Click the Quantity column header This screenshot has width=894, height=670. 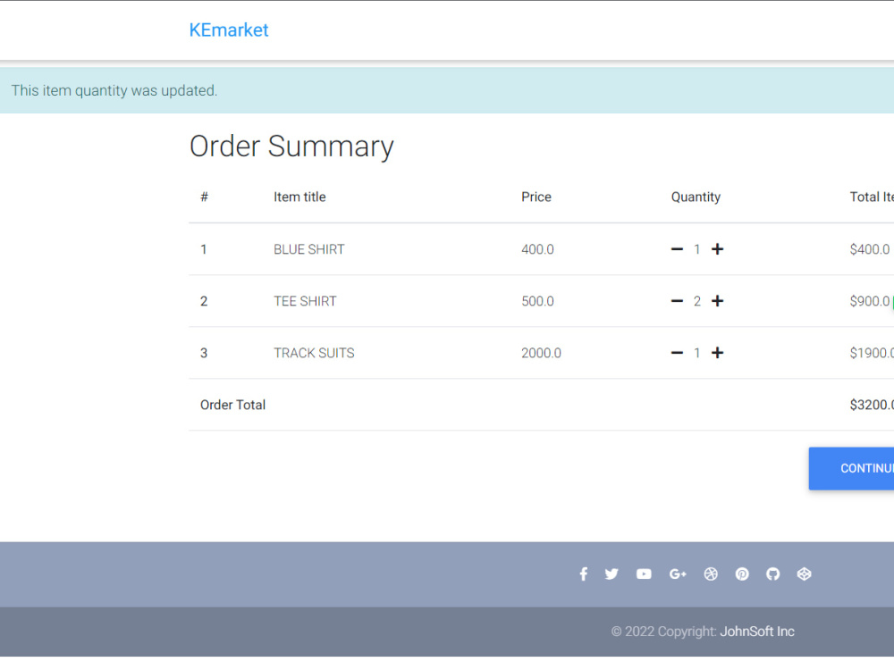tap(696, 197)
